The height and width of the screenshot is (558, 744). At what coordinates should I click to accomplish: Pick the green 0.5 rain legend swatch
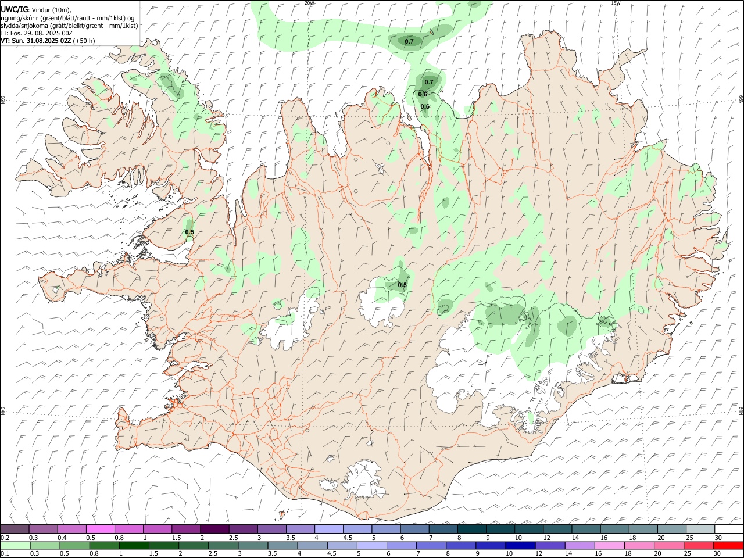[74, 546]
